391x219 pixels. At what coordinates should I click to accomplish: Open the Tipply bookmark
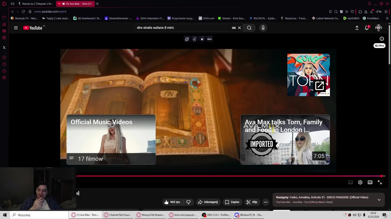point(56,18)
